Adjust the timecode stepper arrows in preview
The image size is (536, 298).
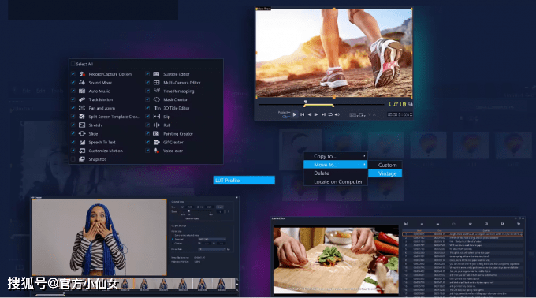click(x=411, y=114)
